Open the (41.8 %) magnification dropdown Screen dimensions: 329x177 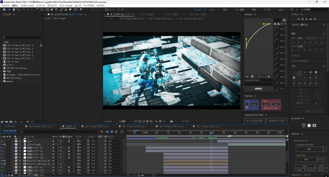coord(110,121)
